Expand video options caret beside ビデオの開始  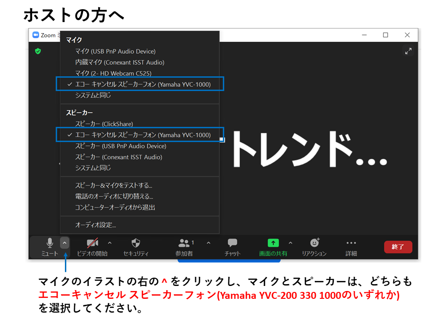tap(110, 243)
